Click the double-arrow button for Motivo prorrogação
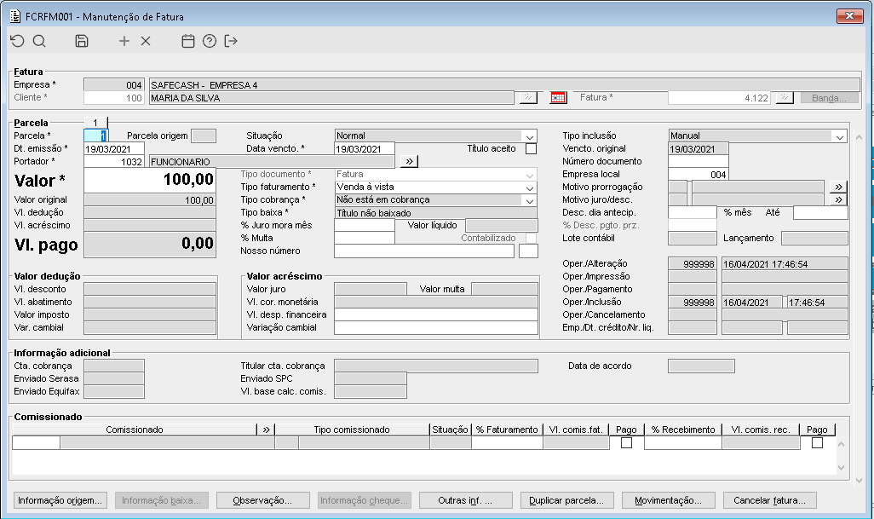874x519 pixels. tap(838, 187)
